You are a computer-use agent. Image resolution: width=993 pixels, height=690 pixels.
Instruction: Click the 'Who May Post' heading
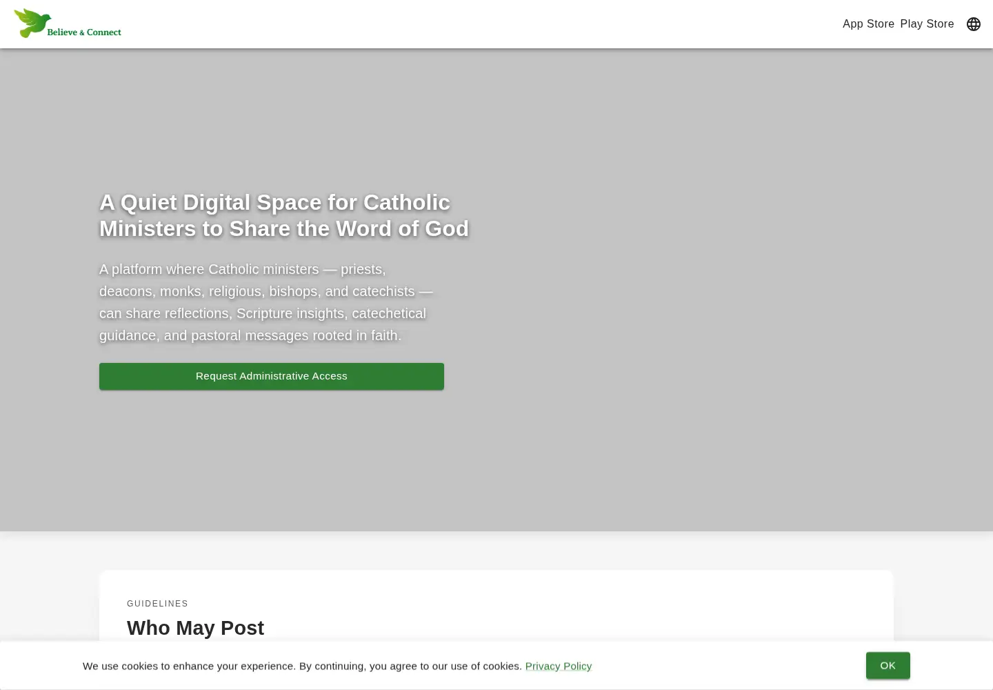point(195,628)
